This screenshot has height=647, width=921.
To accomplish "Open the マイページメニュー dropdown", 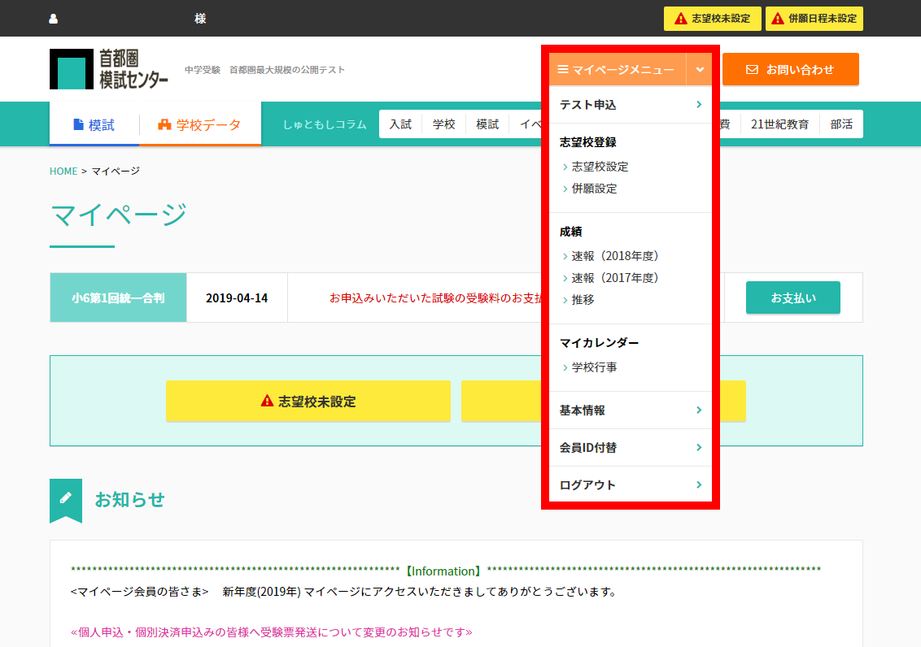I will point(617,70).
